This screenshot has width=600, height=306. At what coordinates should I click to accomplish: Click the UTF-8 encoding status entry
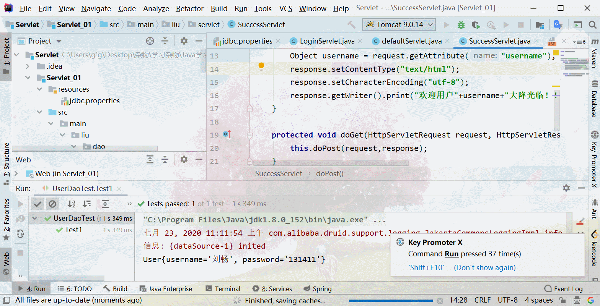point(507,300)
